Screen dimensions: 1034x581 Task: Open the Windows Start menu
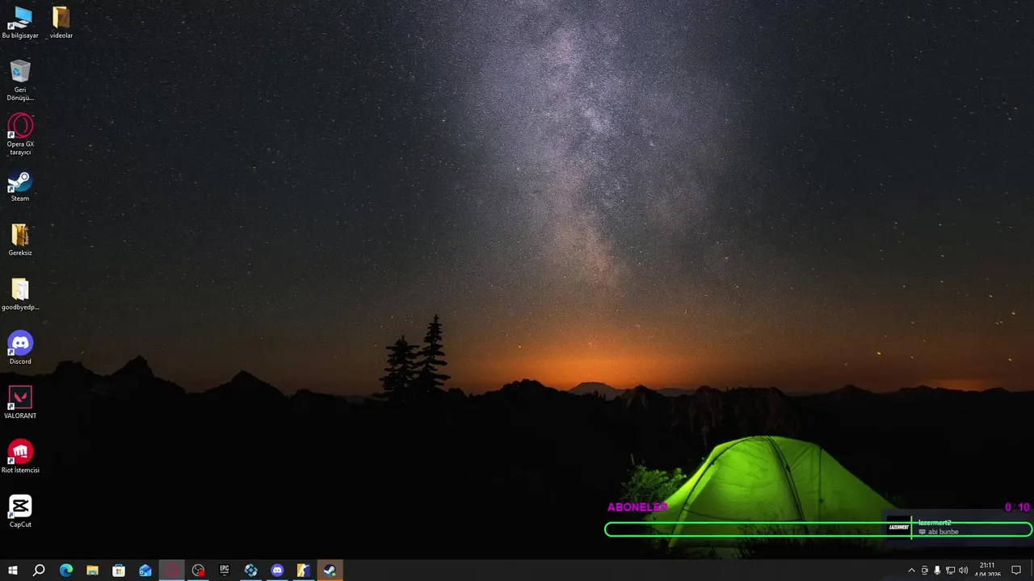click(13, 571)
